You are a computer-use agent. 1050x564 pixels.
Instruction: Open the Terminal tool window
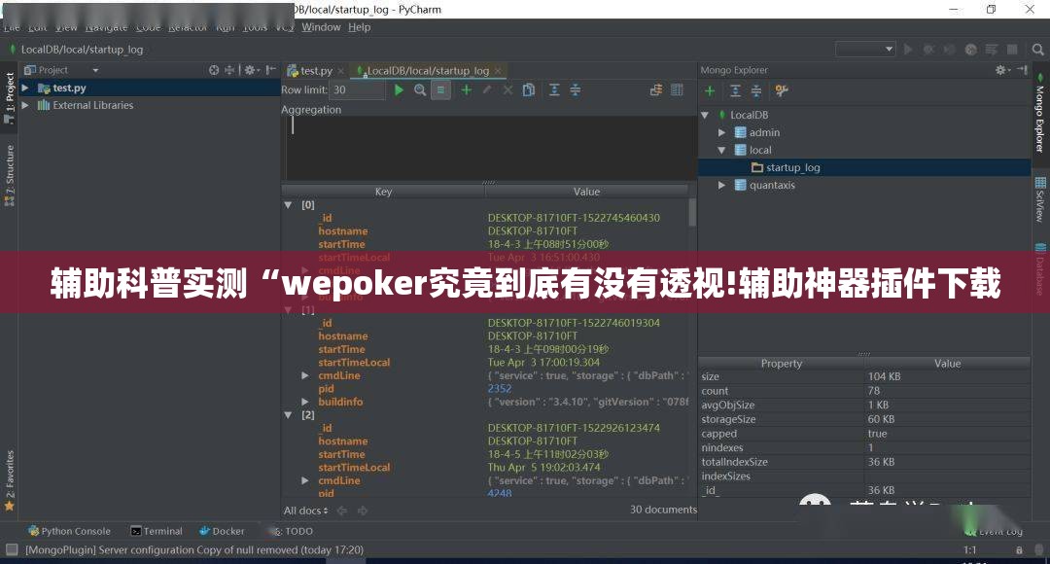tap(157, 531)
